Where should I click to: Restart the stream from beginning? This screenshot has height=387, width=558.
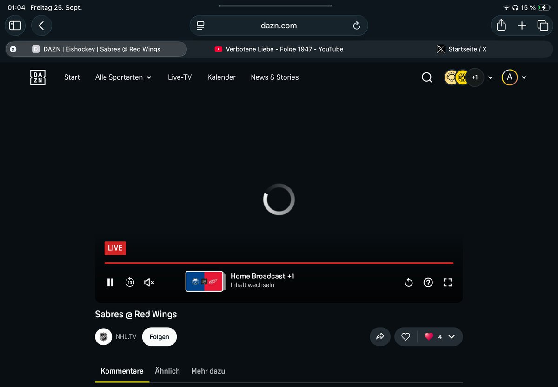click(x=409, y=282)
